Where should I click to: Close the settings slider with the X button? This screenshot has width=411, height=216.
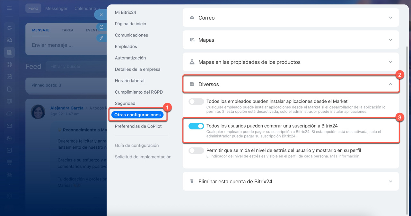(101, 15)
